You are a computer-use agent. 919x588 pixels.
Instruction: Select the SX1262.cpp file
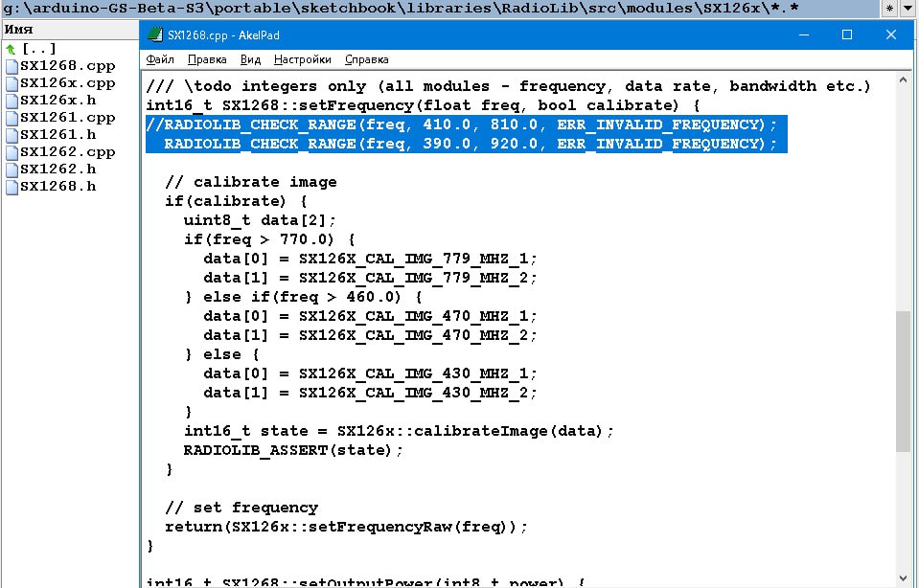pos(66,152)
